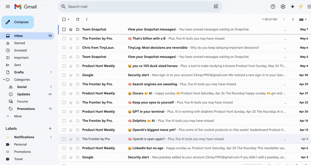
Task: Check the Oscars AI email checkbox
Action: tap(64, 93)
